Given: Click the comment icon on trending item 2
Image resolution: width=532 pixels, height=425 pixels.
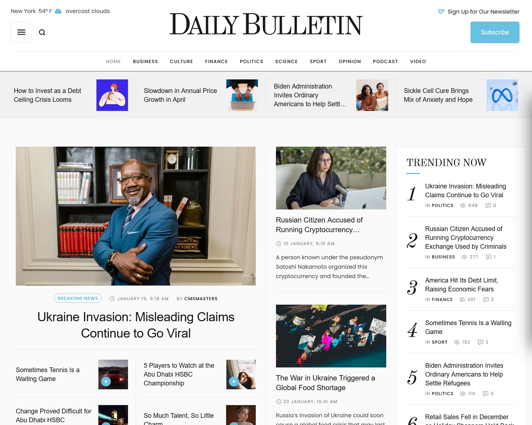Looking at the screenshot, I should (488, 257).
